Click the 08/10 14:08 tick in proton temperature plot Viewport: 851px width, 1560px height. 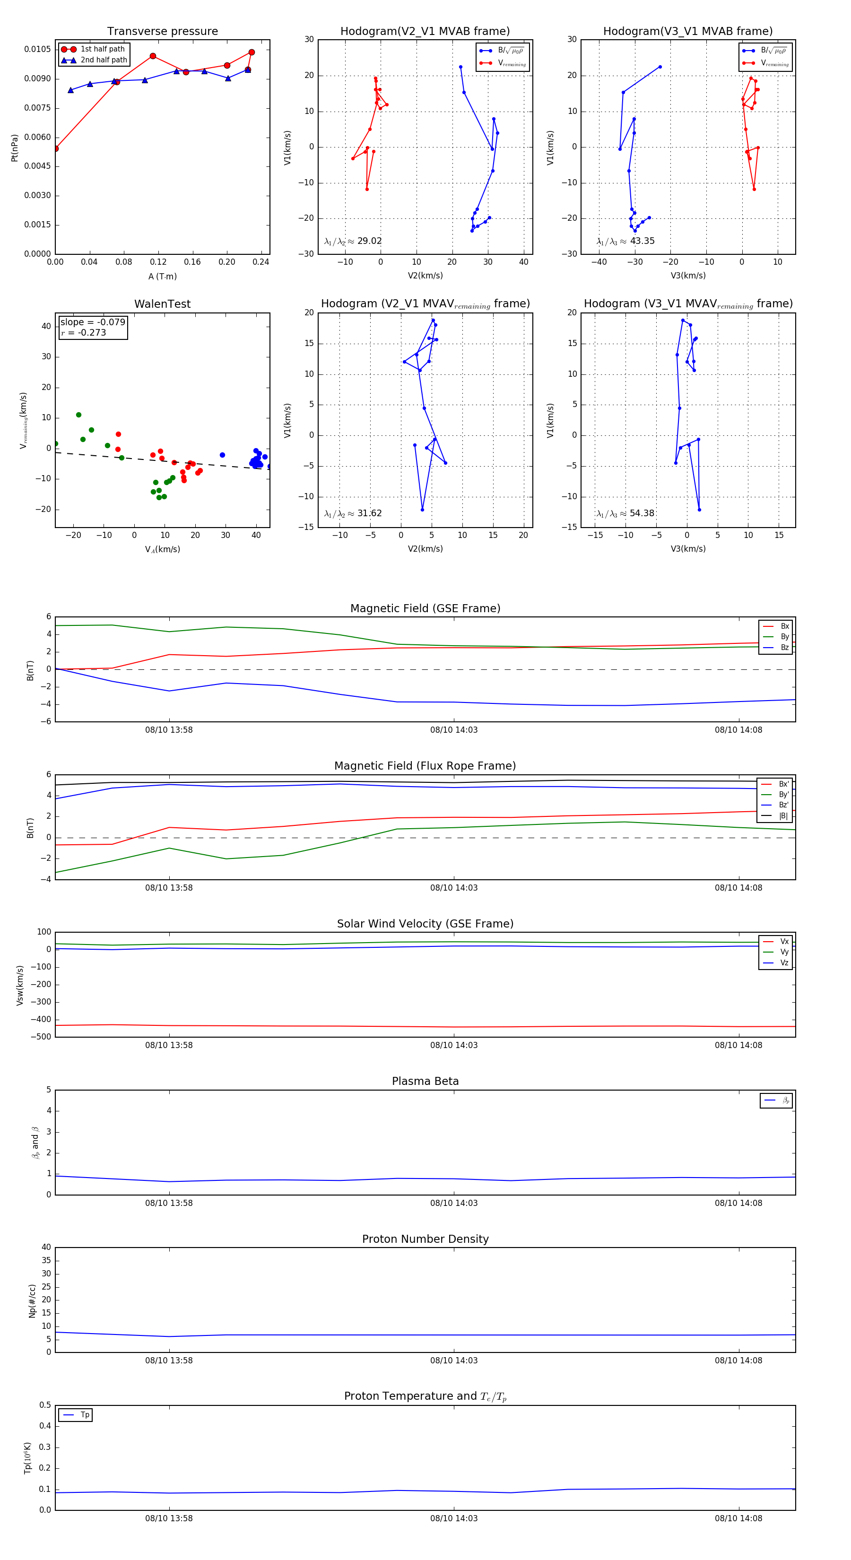click(x=738, y=1518)
